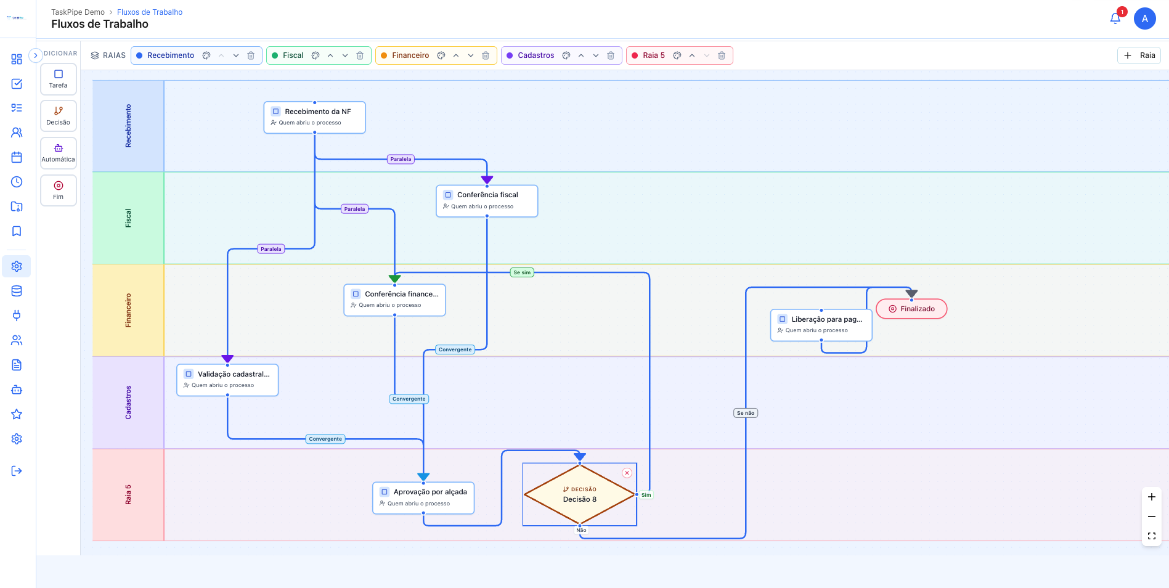The width and height of the screenshot is (1169, 588).
Task: Select the Recebimento lane chip name
Action: pos(171,55)
